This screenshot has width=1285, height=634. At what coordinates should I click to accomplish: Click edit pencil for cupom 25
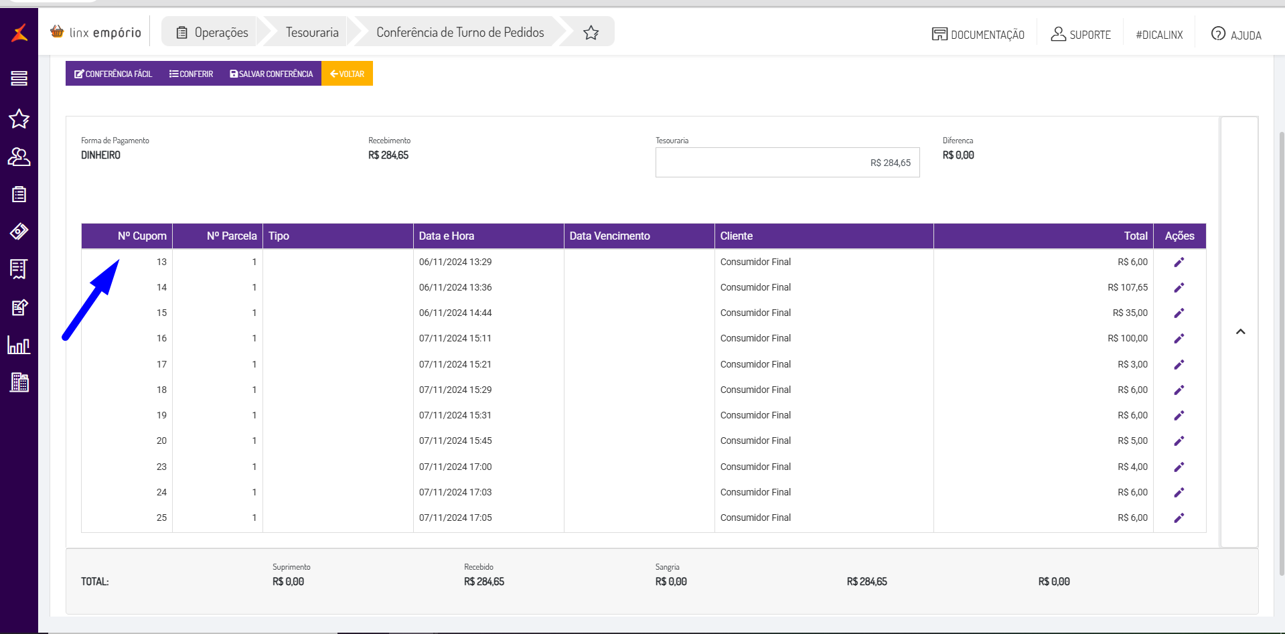click(x=1179, y=518)
